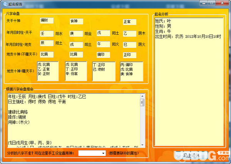231x164 pixels.
Task: Click the first 比肩 地支十神 field
Action: (47, 54)
